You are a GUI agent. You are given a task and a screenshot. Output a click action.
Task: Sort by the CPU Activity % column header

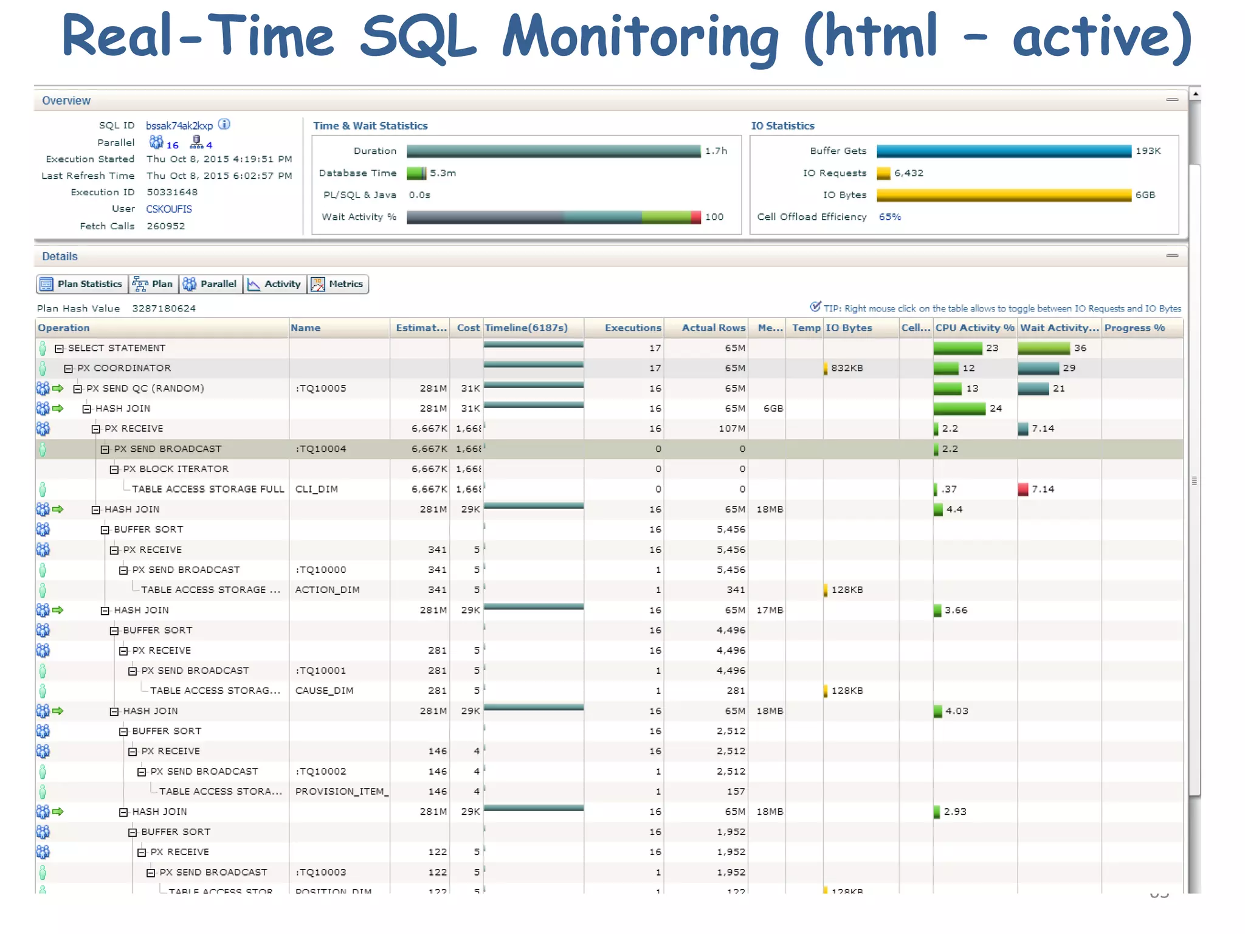click(x=975, y=328)
